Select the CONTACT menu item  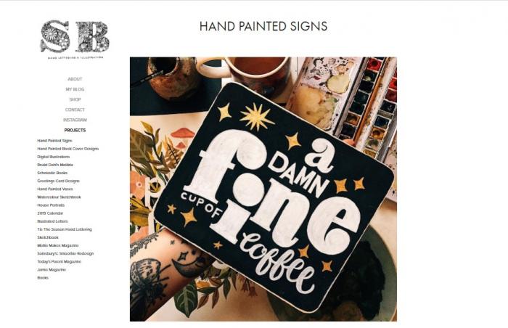click(x=75, y=110)
